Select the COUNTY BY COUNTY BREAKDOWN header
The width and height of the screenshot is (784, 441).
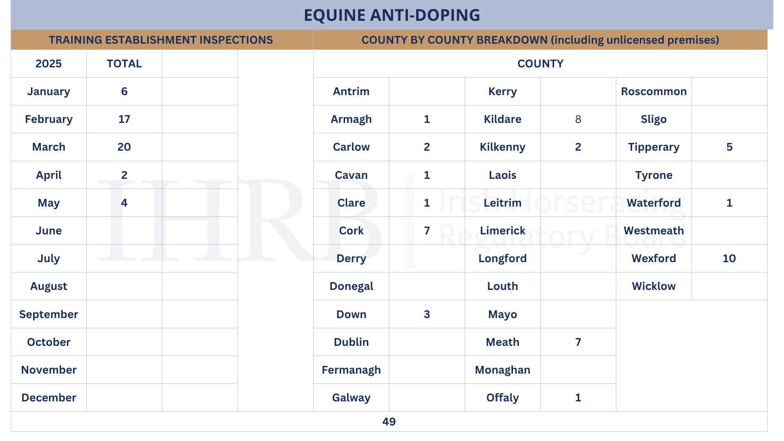click(x=540, y=40)
